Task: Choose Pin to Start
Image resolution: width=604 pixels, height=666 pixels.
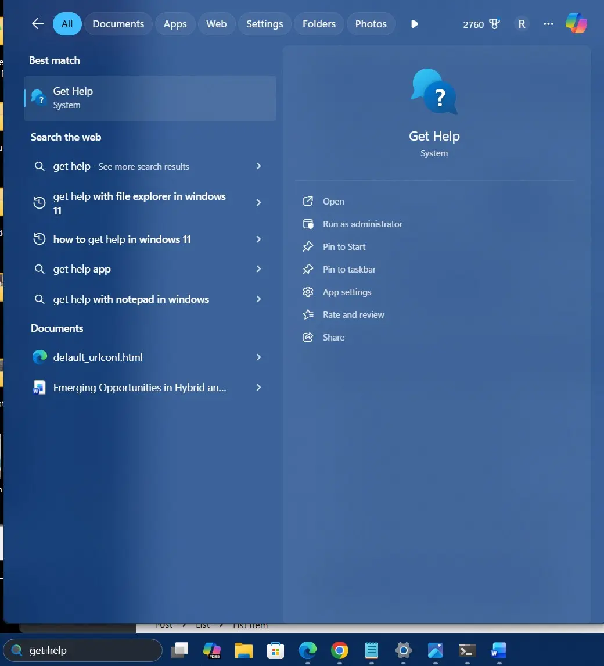Action: (x=344, y=247)
